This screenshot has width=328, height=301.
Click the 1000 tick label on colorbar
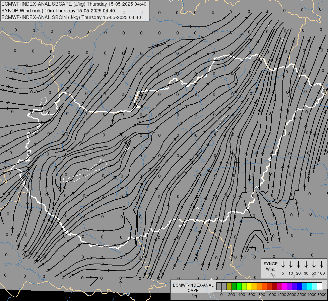tap(272, 295)
